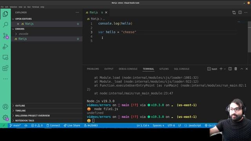The height and width of the screenshot is (141, 251).
Task: Open the Extensions view icon
Action: pos(5,68)
